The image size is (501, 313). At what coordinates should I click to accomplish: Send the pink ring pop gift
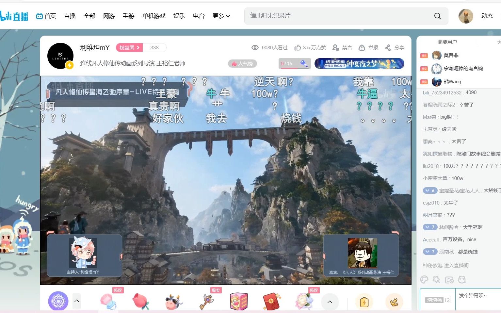point(108,301)
